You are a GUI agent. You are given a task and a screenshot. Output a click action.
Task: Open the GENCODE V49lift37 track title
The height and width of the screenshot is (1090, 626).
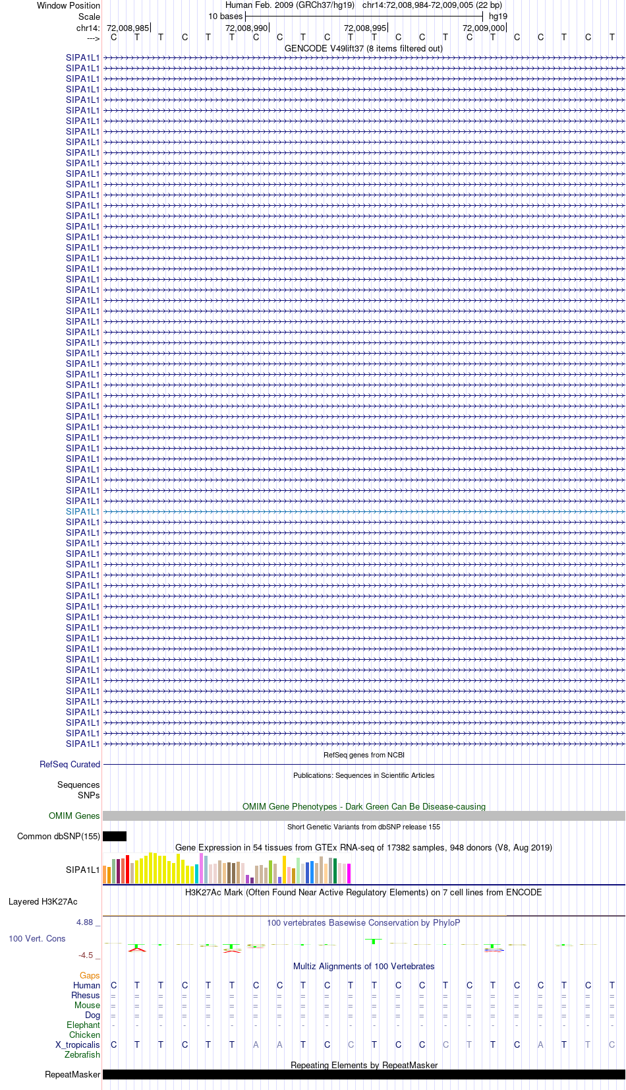(x=364, y=48)
